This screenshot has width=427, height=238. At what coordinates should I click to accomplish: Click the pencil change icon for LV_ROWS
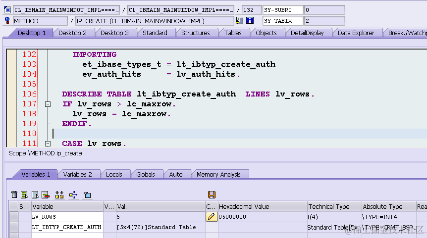[x=212, y=217]
